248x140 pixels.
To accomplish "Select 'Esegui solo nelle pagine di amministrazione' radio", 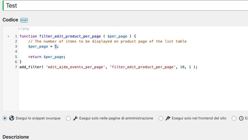I will tap(68, 118).
